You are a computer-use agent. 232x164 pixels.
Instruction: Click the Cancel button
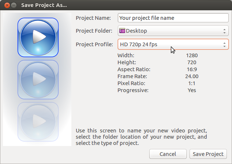tap(168, 154)
